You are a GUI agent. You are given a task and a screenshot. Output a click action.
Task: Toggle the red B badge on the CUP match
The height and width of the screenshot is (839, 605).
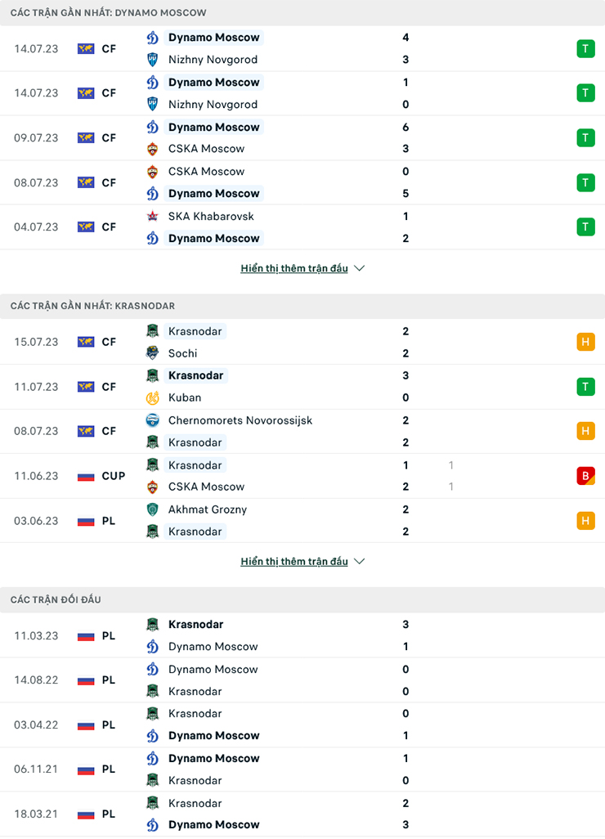coord(585,475)
